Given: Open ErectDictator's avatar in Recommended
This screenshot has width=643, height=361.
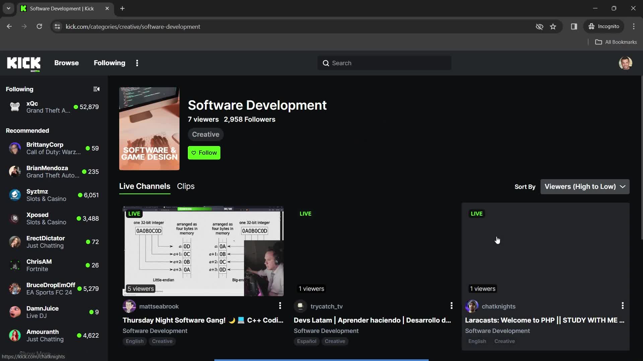Looking at the screenshot, I should coord(15,242).
